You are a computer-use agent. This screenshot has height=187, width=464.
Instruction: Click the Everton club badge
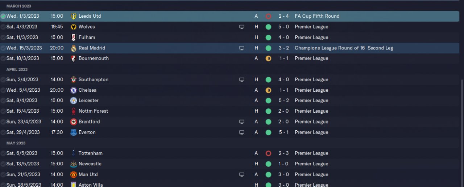click(74, 132)
